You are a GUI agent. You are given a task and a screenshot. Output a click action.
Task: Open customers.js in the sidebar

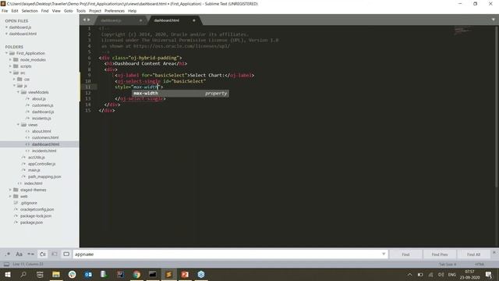43,105
